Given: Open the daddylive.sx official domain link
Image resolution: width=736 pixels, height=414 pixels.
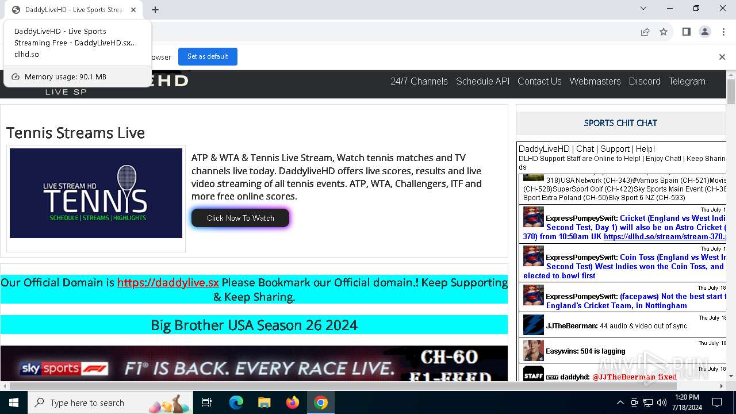Looking at the screenshot, I should click(168, 282).
